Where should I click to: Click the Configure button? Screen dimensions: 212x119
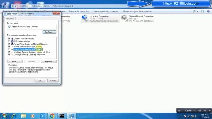[x=49, y=32]
